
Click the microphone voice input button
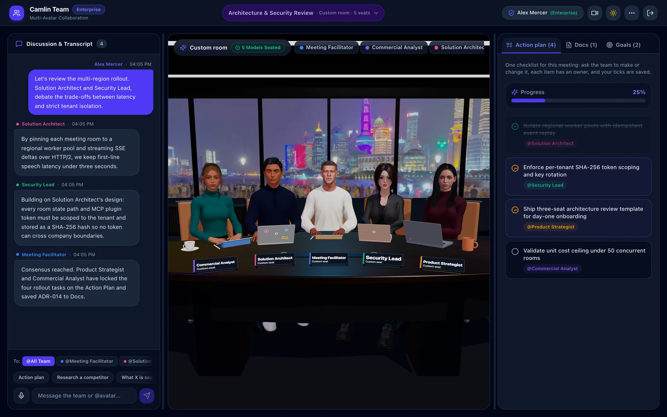tap(21, 395)
